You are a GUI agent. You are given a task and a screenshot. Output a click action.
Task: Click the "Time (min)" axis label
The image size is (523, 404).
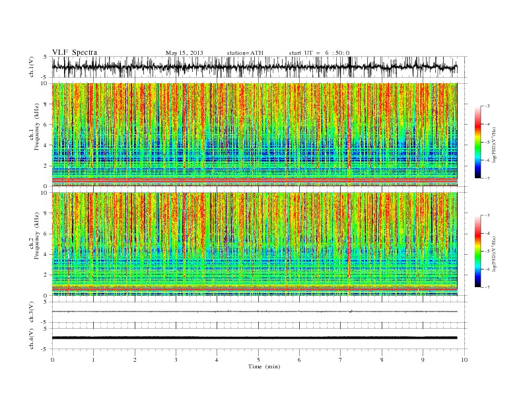264,366
